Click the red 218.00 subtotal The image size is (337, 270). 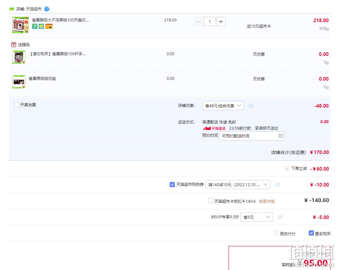click(x=321, y=20)
